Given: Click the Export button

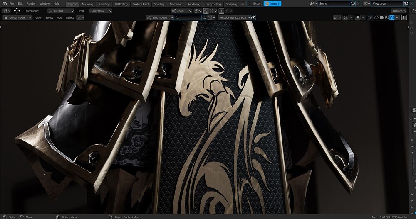Looking at the screenshot, I should pos(255,4).
